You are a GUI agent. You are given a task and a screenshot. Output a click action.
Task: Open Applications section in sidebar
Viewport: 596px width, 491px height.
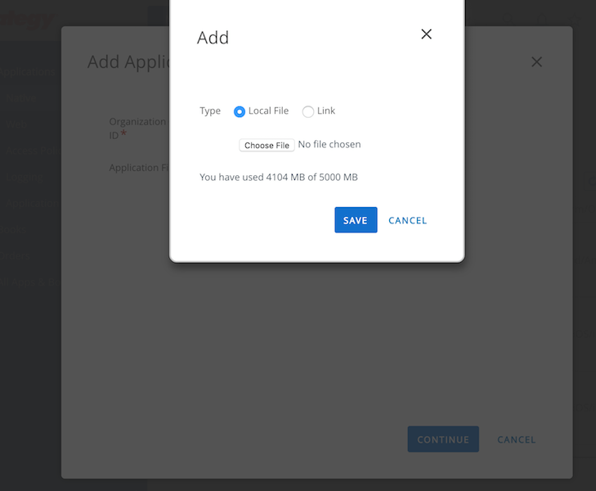pyautogui.click(x=29, y=73)
